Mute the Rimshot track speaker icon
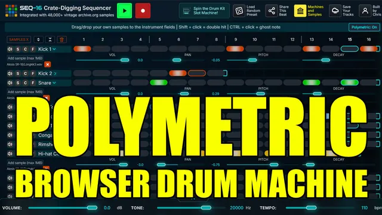 click(10, 145)
